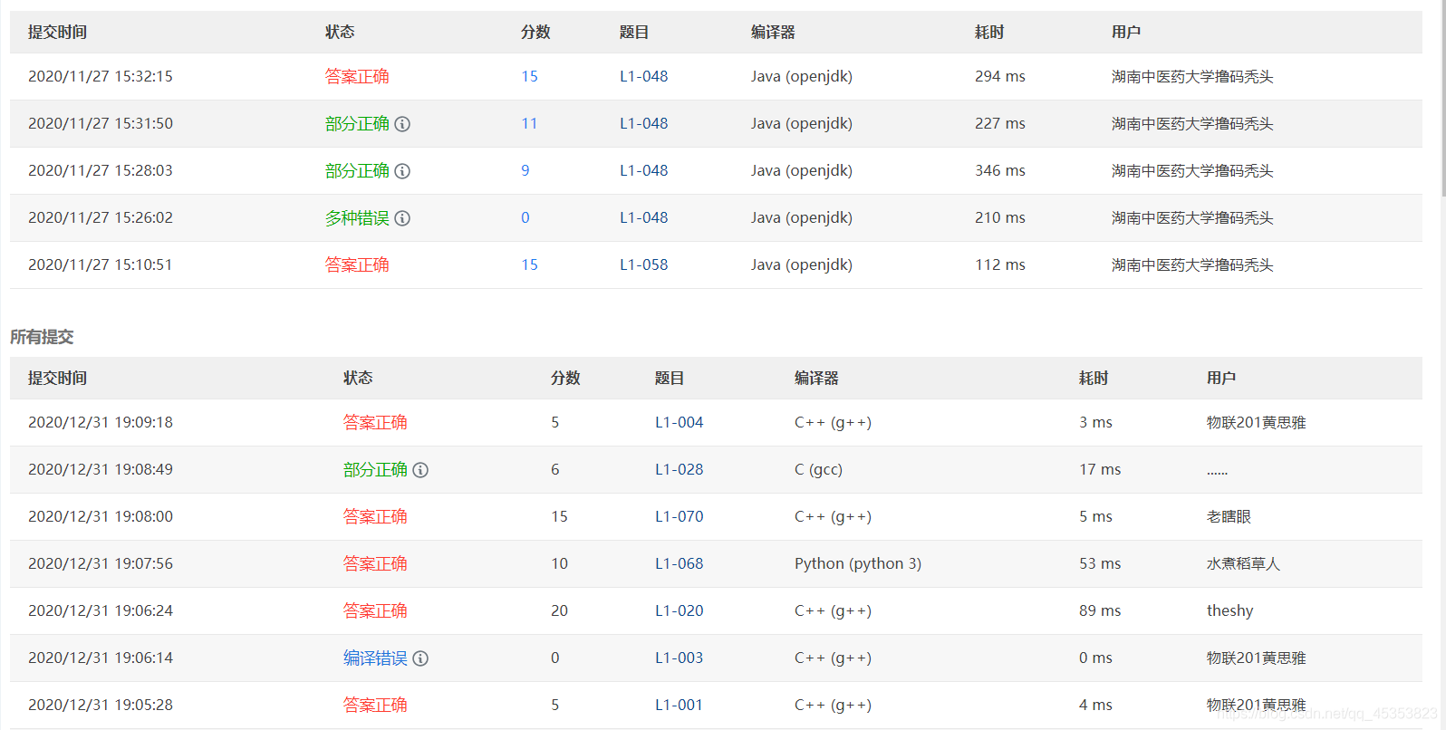Open score 15 link at 15:32:15
This screenshot has height=730, width=1446.
[x=529, y=76]
